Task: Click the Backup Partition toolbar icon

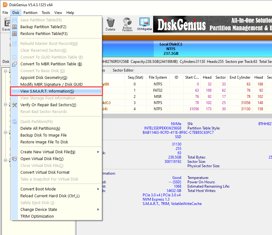Action: point(127,24)
